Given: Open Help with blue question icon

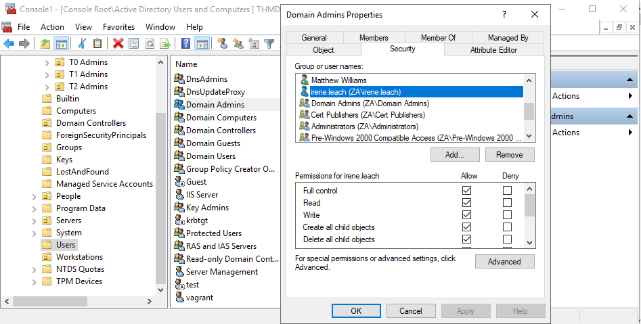Looking at the screenshot, I should coord(185,43).
